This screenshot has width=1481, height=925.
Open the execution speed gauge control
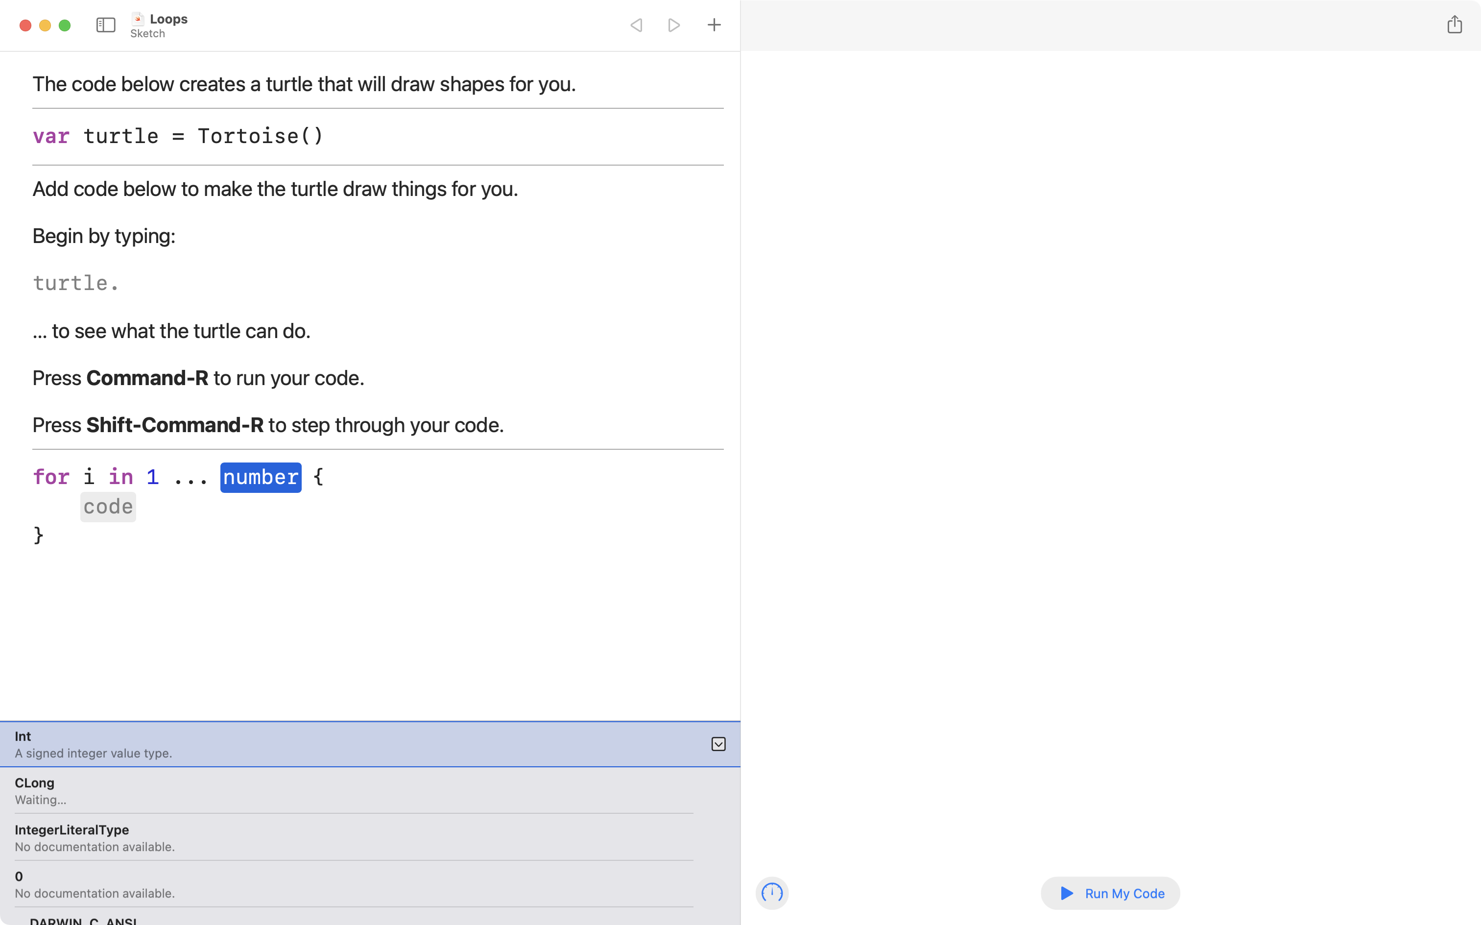(x=772, y=893)
